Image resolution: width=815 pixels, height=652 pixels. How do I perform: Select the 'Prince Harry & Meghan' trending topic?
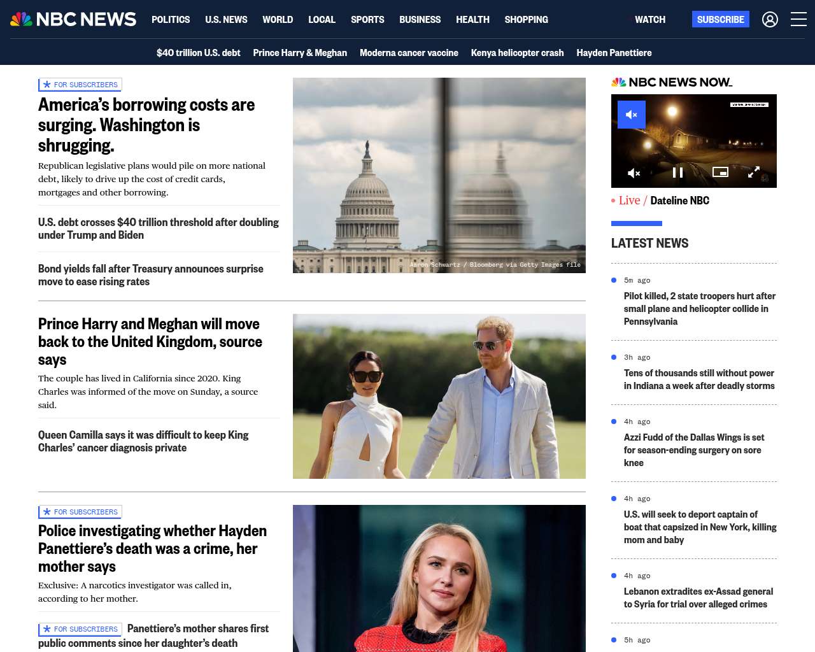pos(300,53)
